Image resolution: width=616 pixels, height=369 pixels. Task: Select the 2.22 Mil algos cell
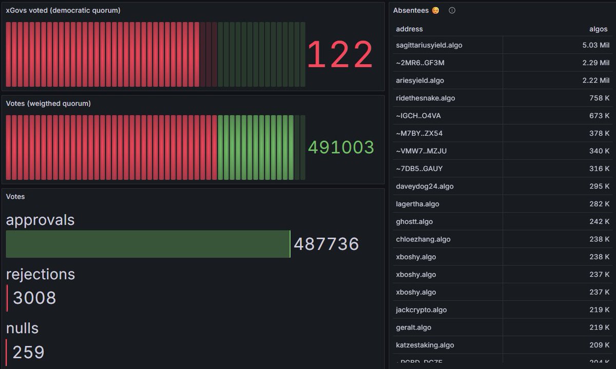coord(558,80)
